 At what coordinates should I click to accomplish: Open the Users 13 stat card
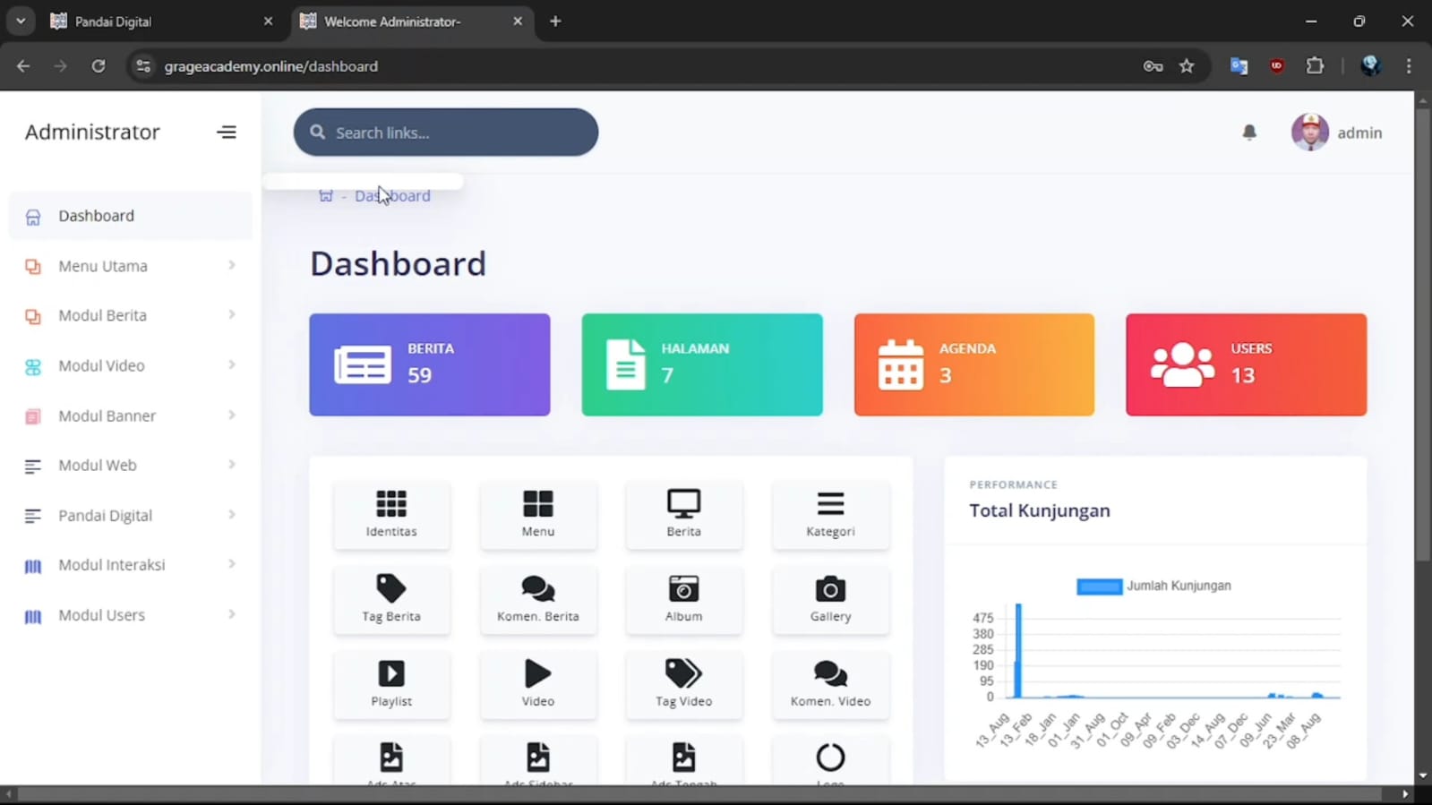(x=1247, y=364)
